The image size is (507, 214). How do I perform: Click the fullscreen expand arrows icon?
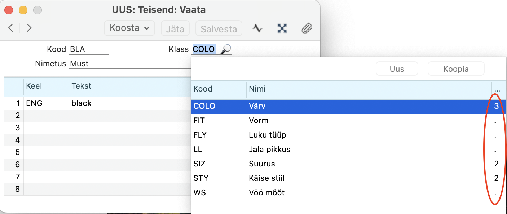coord(282,28)
